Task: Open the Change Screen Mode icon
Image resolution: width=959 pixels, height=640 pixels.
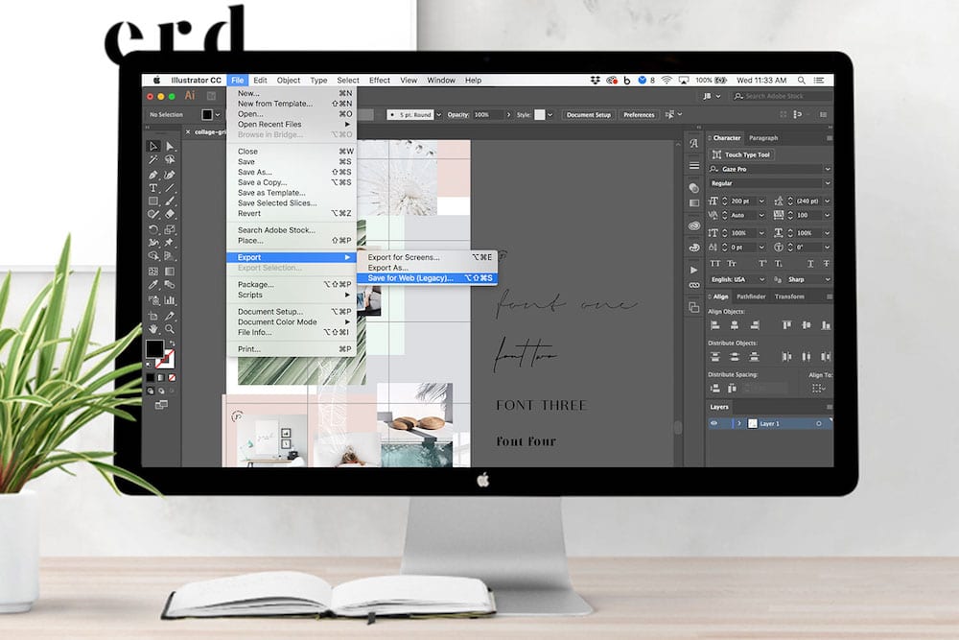Action: [x=161, y=404]
